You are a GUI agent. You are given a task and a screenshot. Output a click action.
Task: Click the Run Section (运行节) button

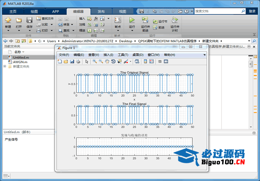point(160,21)
